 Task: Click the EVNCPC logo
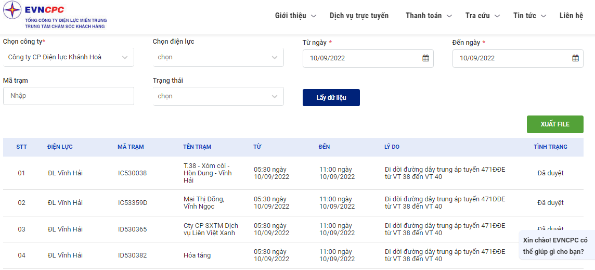click(x=56, y=16)
